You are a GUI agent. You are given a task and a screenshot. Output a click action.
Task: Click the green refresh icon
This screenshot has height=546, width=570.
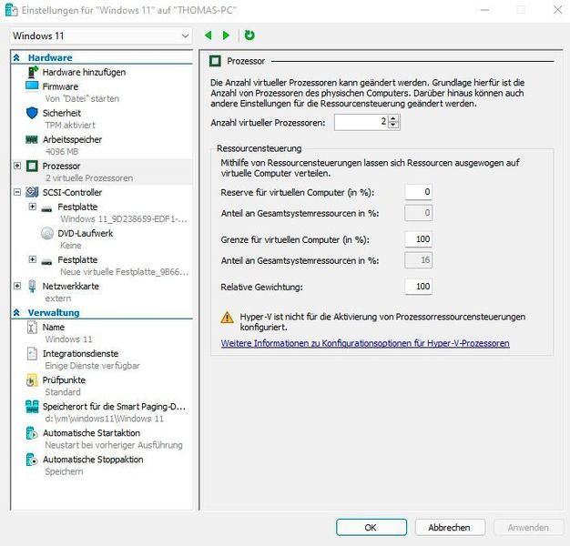click(249, 35)
